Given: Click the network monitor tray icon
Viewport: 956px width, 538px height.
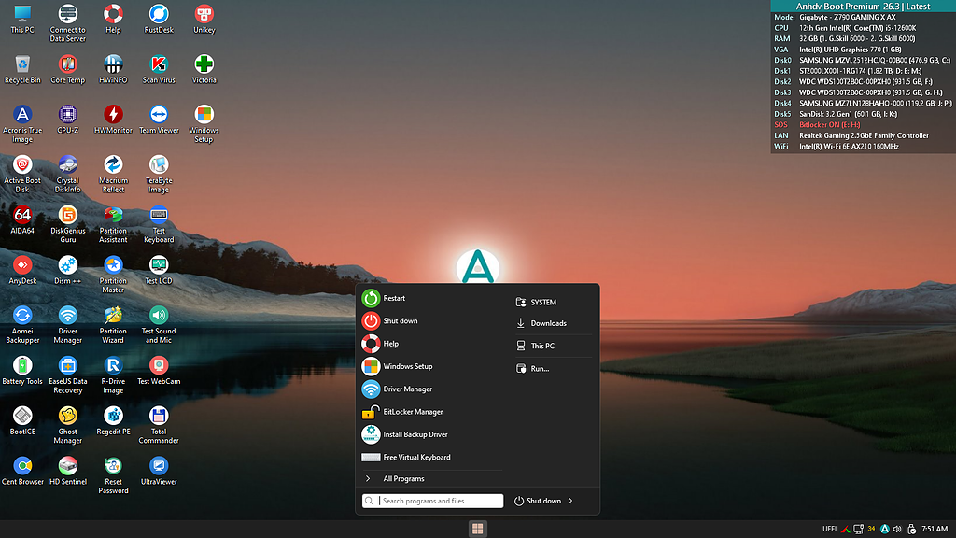Looking at the screenshot, I should click(x=859, y=529).
